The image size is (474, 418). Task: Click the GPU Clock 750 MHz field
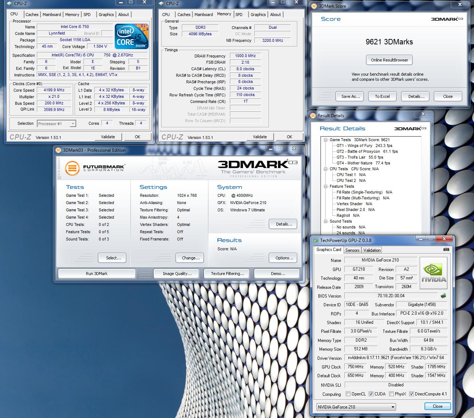(355, 367)
